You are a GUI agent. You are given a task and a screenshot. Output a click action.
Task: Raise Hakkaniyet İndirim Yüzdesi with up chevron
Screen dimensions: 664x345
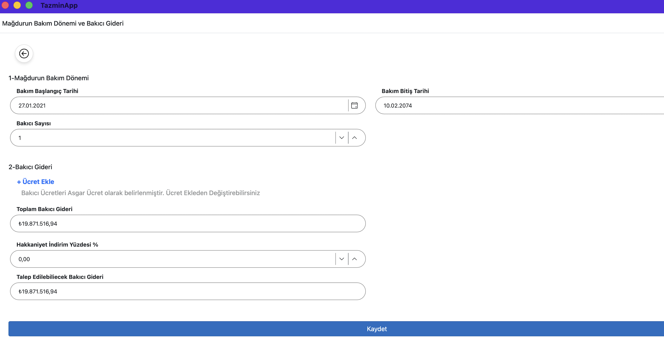[354, 259]
